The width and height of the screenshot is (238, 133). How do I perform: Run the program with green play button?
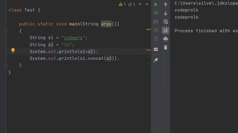(x=156, y=4)
